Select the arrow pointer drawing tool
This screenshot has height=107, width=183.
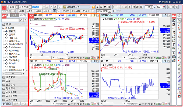pos(179,21)
